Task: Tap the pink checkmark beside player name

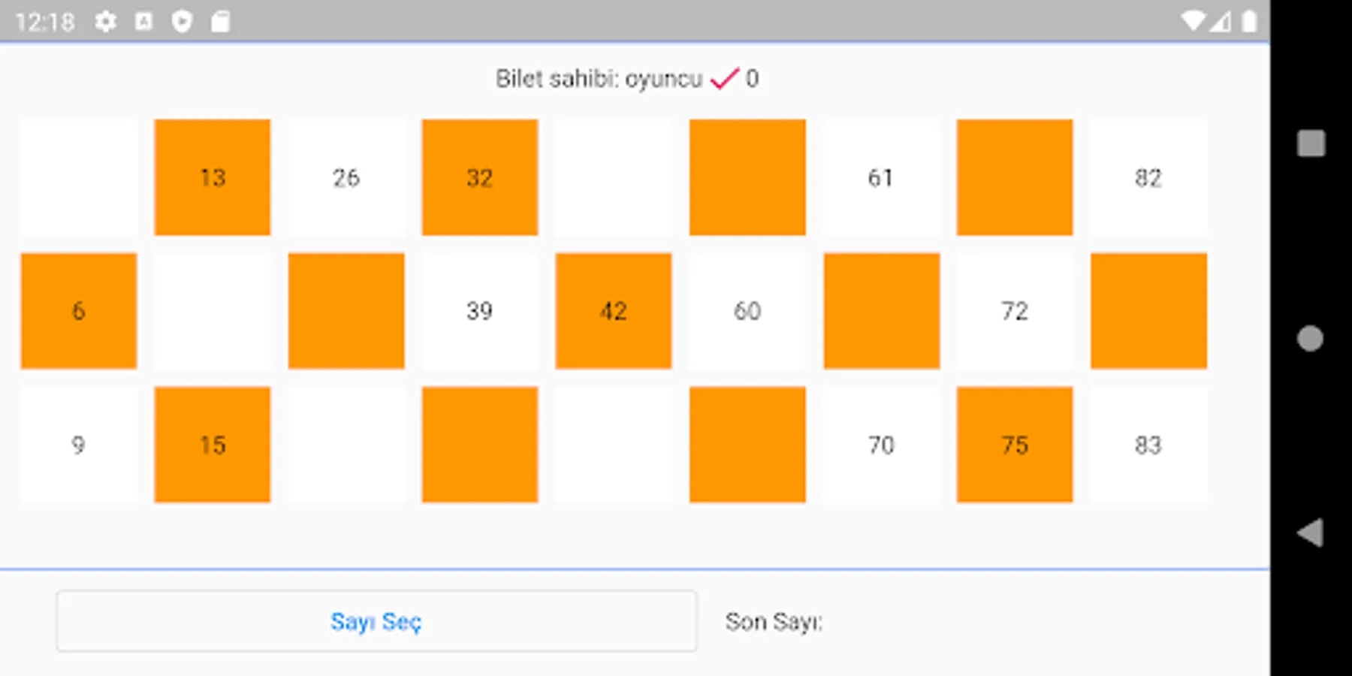Action: pyautogui.click(x=724, y=78)
